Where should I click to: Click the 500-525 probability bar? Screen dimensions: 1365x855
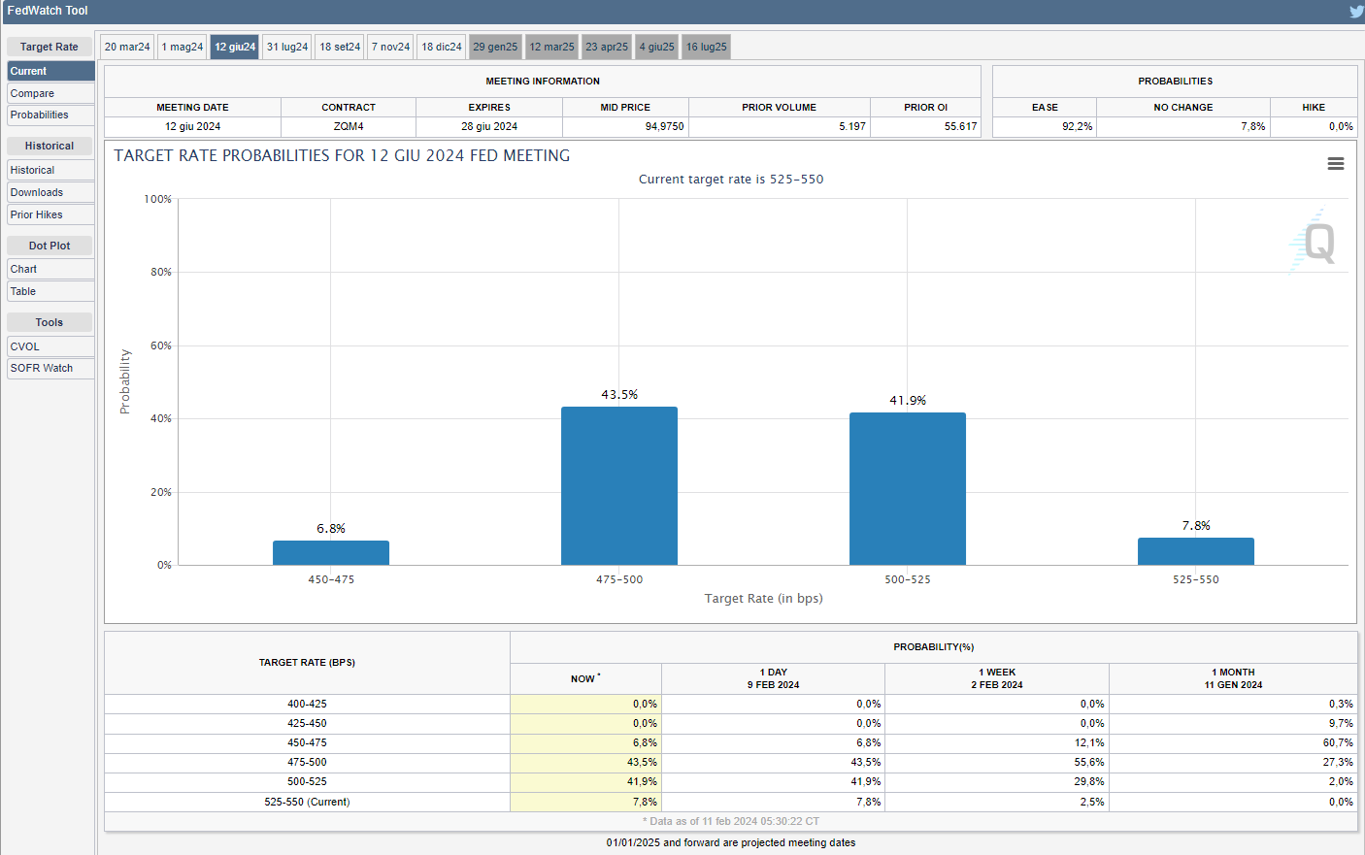click(907, 488)
